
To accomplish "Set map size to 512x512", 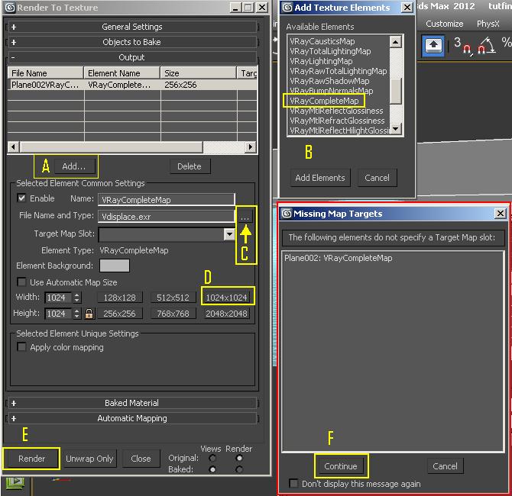I will pyautogui.click(x=173, y=298).
